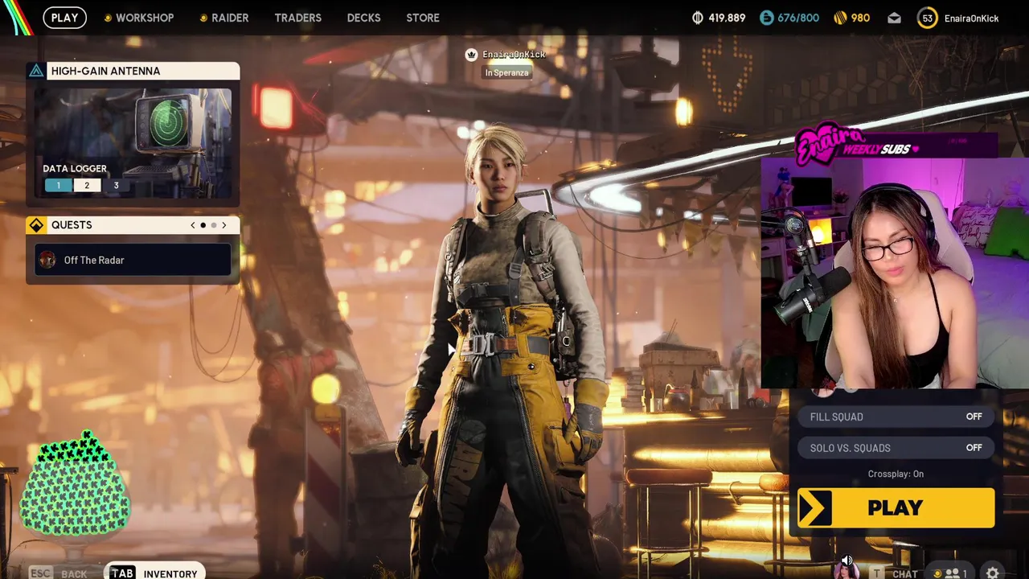Go to next quest with right arrow
Image resolution: width=1029 pixels, height=579 pixels.
point(223,225)
